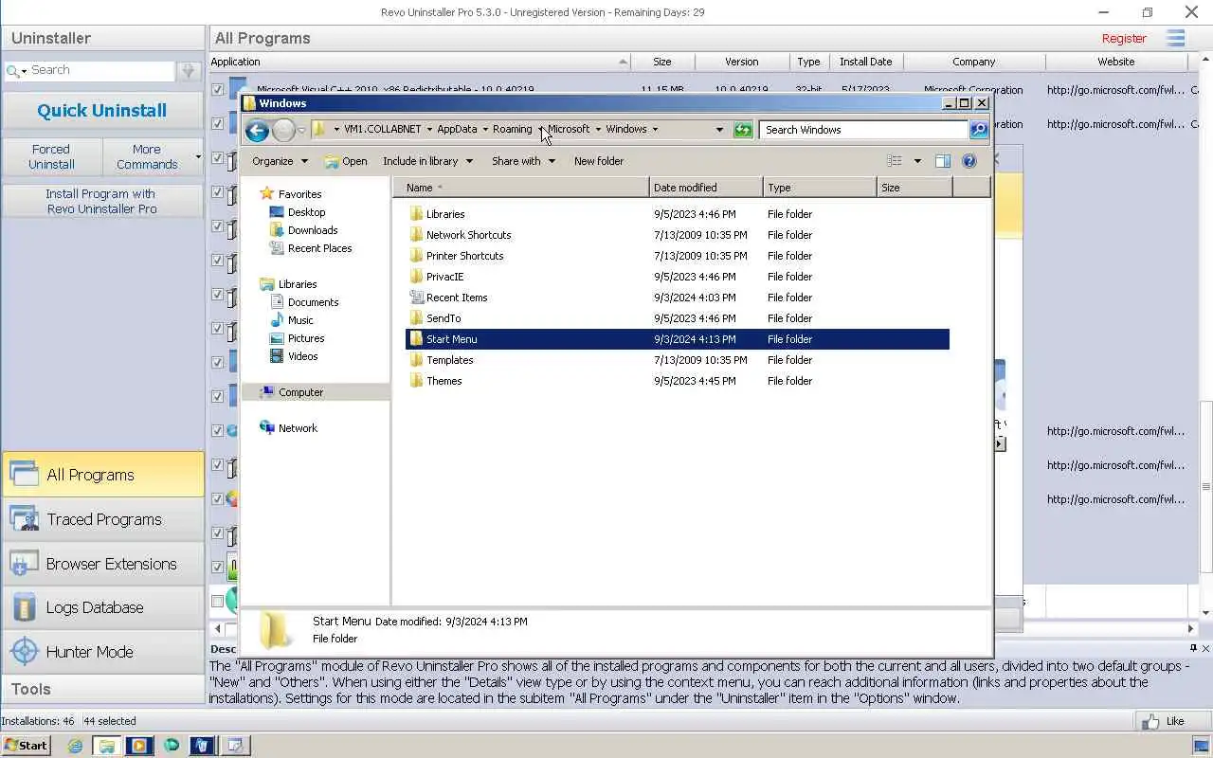Click Install Program with Revo Uninstaller Pro
This screenshot has height=758, width=1213.
point(102,201)
